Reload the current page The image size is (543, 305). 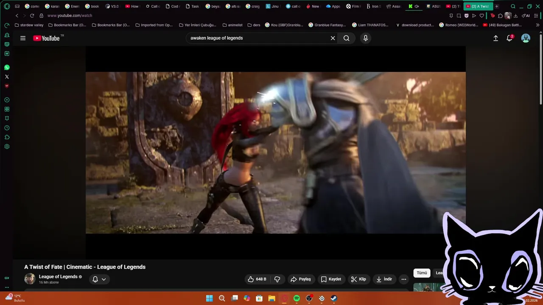(x=32, y=16)
